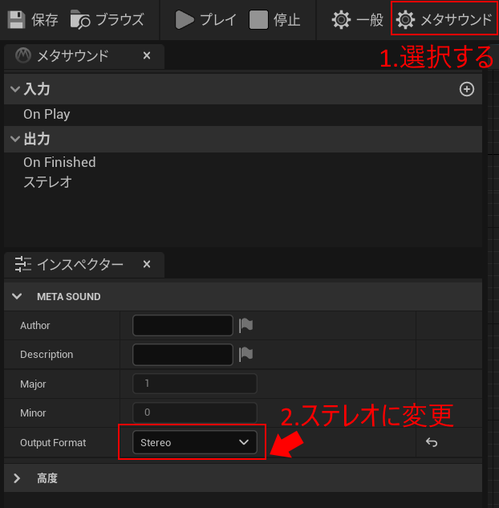The image size is (499, 508).
Task: Click the Minor property label
Action: coord(33,412)
